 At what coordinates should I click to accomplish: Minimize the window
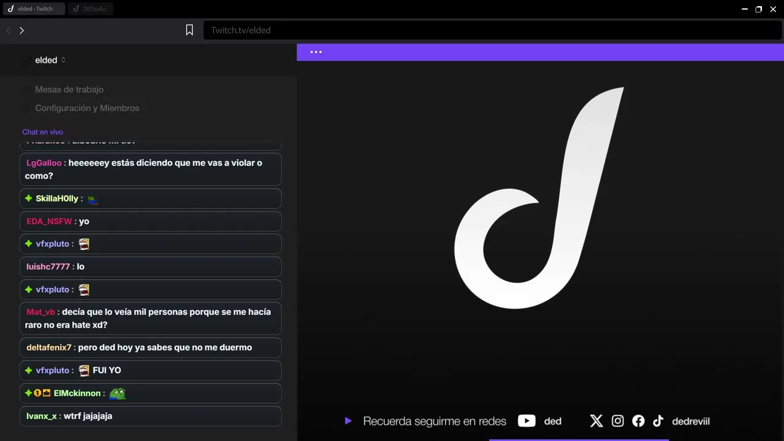point(745,9)
